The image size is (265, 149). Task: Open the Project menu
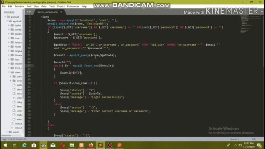pyautogui.click(x=61, y=6)
